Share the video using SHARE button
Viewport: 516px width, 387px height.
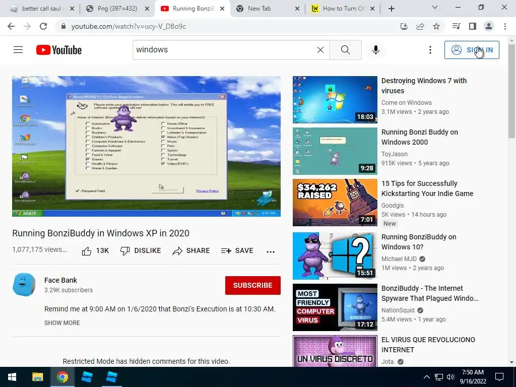coord(191,251)
